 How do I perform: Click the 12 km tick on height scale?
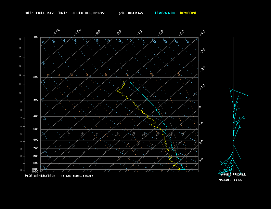coord(20,75)
